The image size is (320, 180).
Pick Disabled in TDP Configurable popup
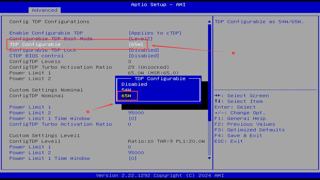tap(134, 84)
